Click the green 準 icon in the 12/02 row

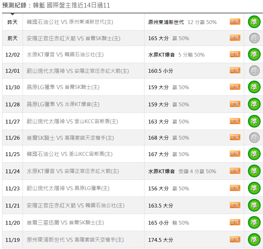click(x=254, y=55)
